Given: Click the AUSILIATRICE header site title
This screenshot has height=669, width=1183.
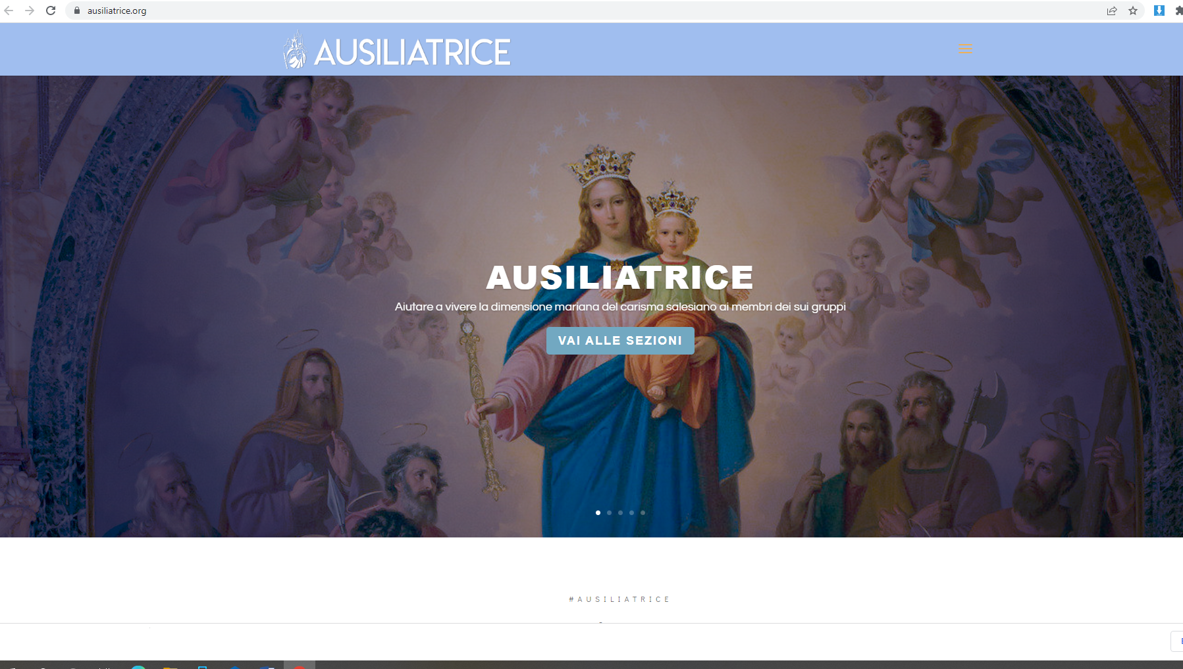Looking at the screenshot, I should (412, 53).
